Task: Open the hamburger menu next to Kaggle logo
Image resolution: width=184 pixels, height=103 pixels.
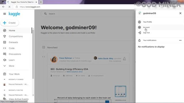Action: point(5,14)
